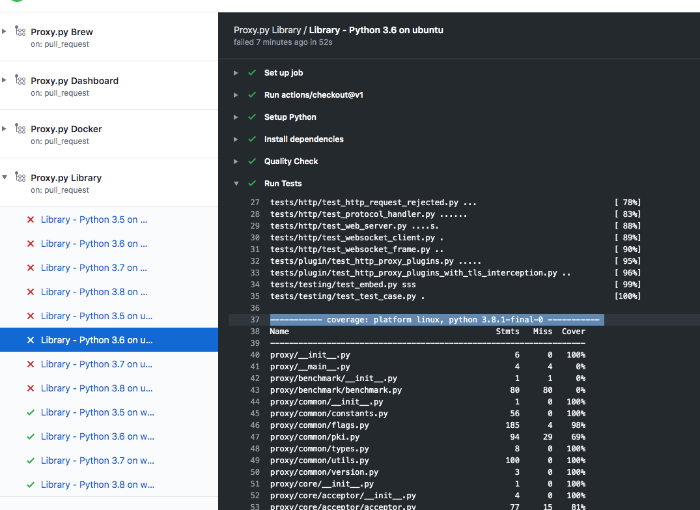
Task: Click the highlighted coverage platform linux log line
Action: point(437,320)
